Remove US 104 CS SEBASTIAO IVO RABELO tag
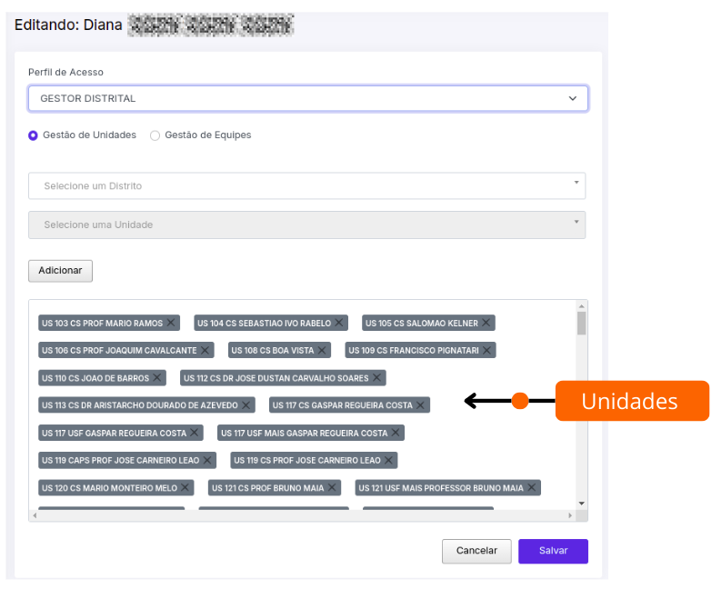This screenshot has height=589, width=722. 339,323
